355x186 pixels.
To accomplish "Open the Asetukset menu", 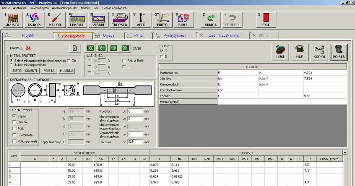I will point(20,8).
